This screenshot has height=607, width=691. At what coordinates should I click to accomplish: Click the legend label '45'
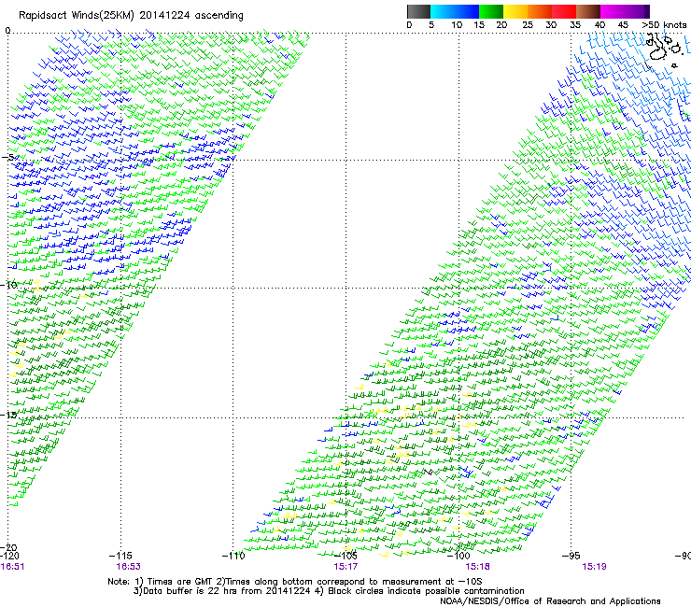click(x=623, y=25)
